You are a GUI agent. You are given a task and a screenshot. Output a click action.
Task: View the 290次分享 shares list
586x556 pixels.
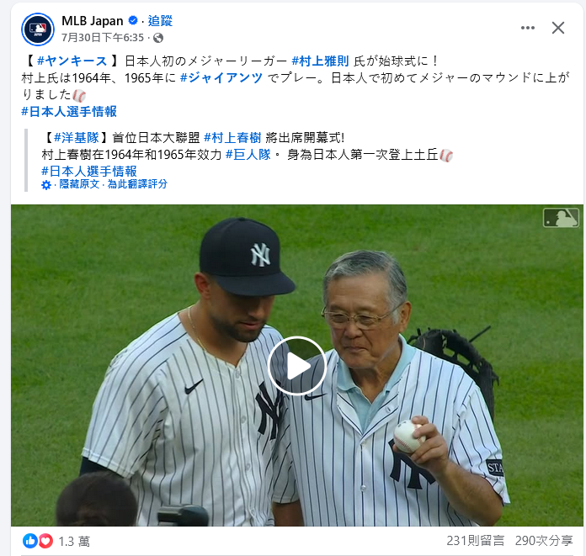544,541
